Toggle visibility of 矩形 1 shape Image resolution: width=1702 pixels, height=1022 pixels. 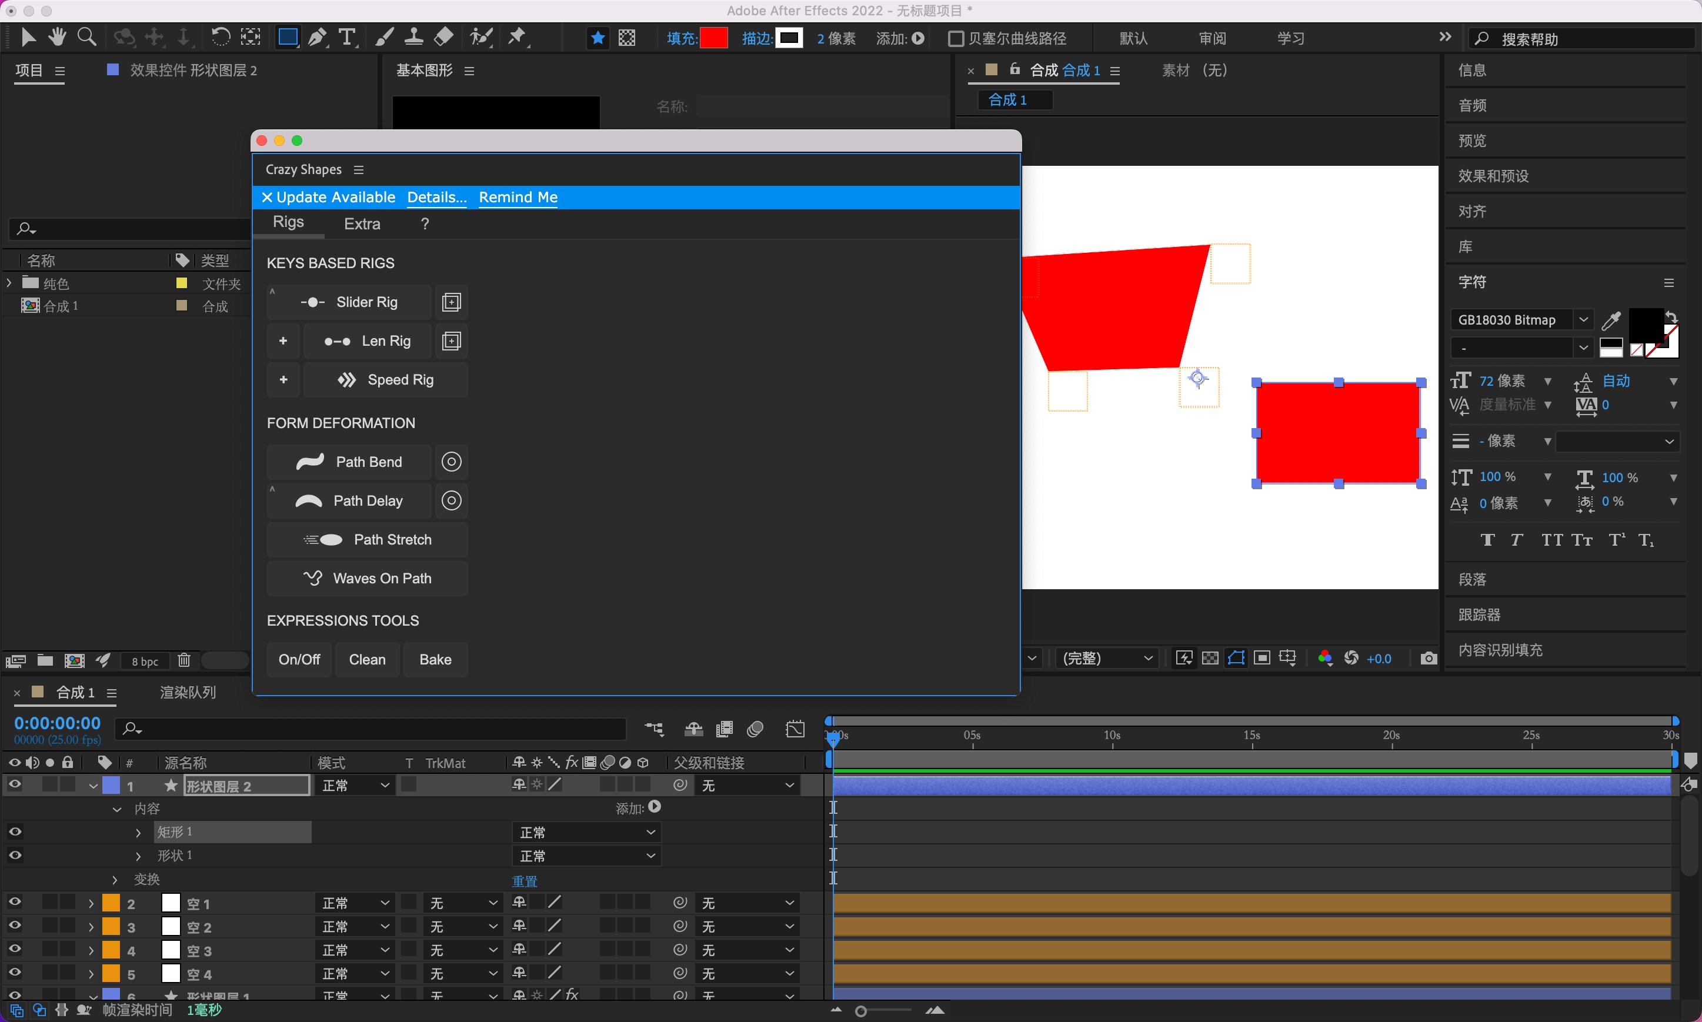point(15,832)
